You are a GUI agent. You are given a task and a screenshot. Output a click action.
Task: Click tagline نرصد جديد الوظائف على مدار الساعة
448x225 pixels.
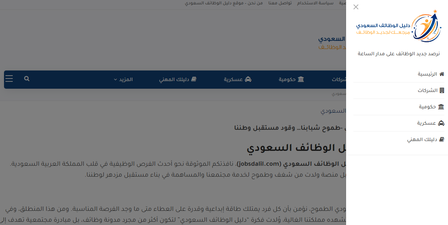point(399,53)
